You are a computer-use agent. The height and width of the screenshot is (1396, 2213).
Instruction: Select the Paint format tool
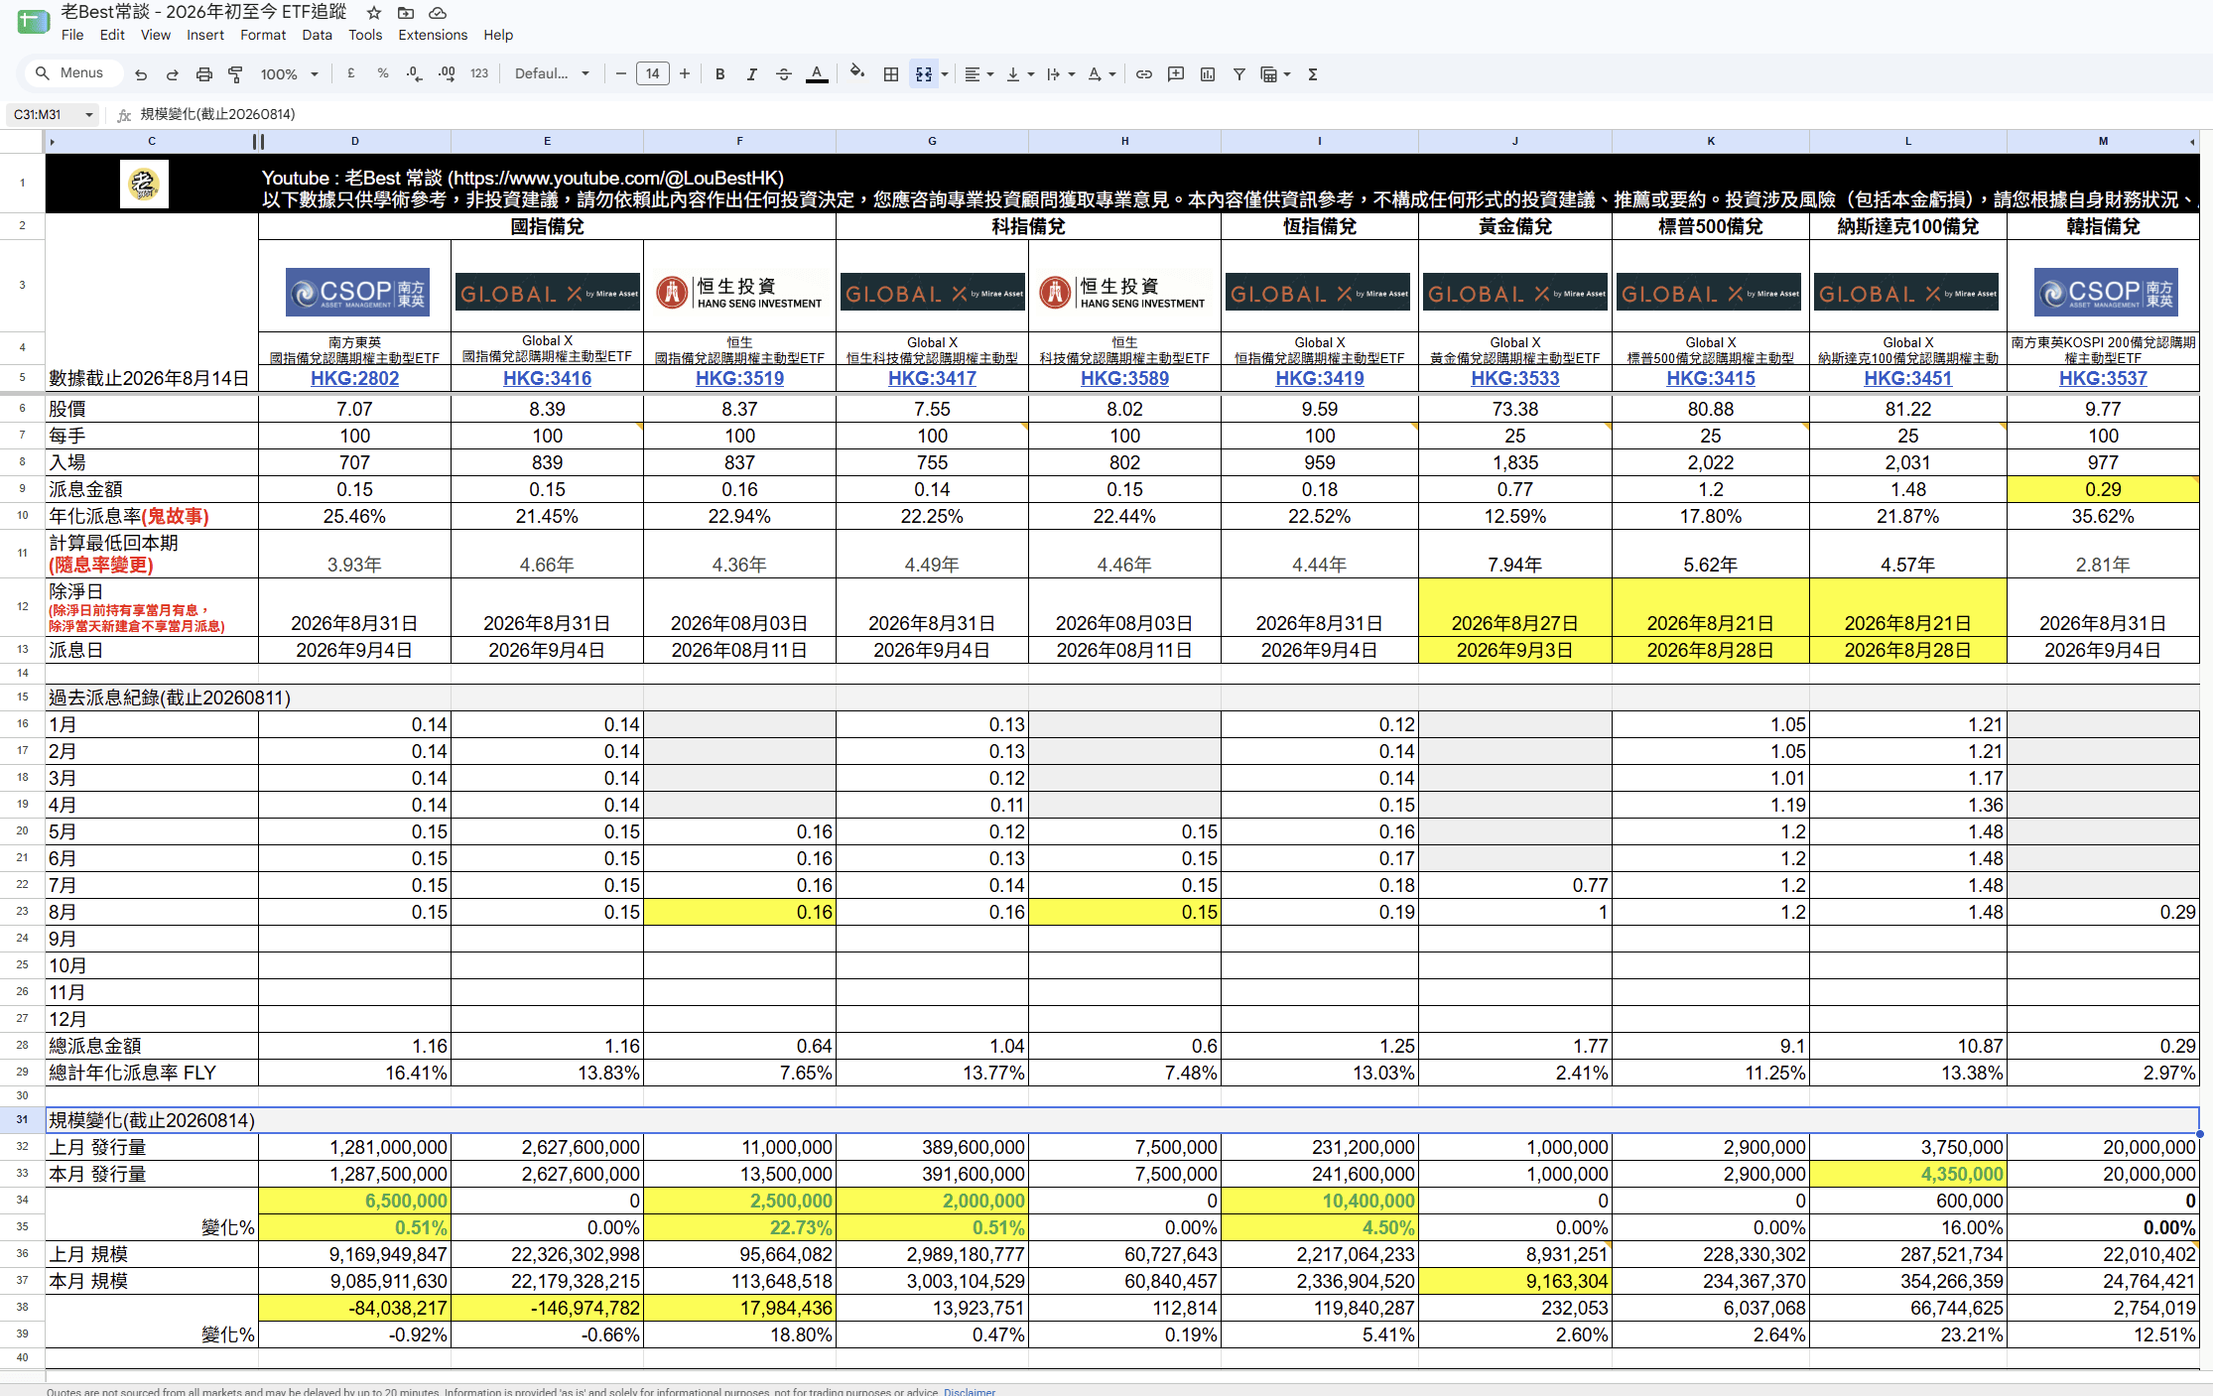pyautogui.click(x=236, y=74)
